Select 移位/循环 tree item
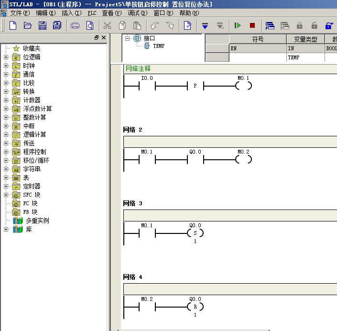The height and width of the screenshot is (331, 337). coord(36,160)
